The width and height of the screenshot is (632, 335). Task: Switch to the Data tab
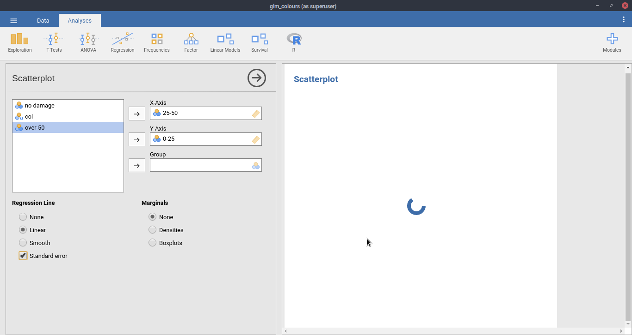coord(43,21)
